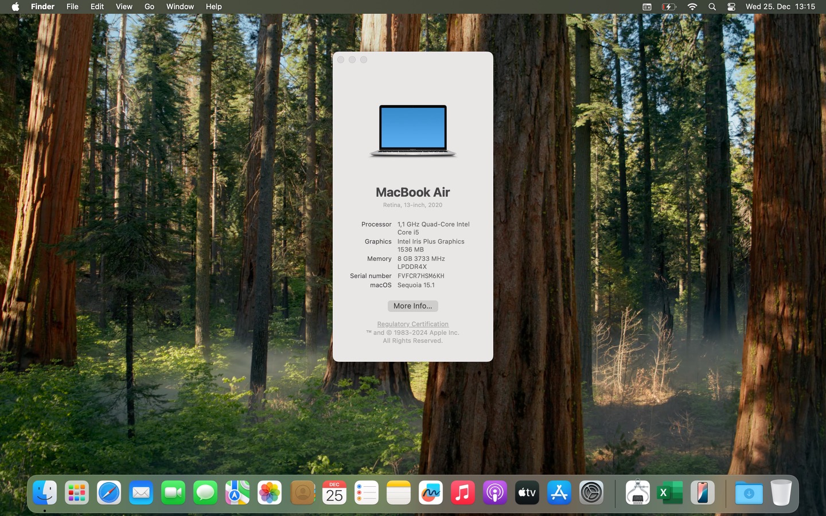The image size is (826, 516).
Task: Open the Window menu
Action: tap(180, 7)
